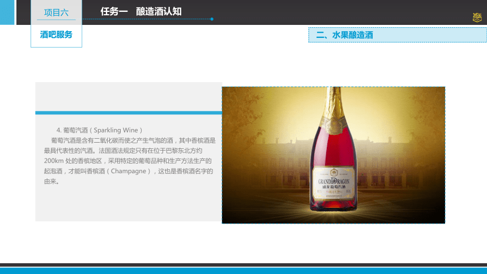Click the 200km text line
Viewport: 487px width, 274px height.
pos(127,161)
